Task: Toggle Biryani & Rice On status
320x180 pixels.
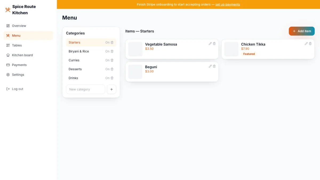Action: point(107,51)
